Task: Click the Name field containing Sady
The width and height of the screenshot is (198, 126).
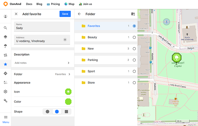Action: tap(42, 27)
